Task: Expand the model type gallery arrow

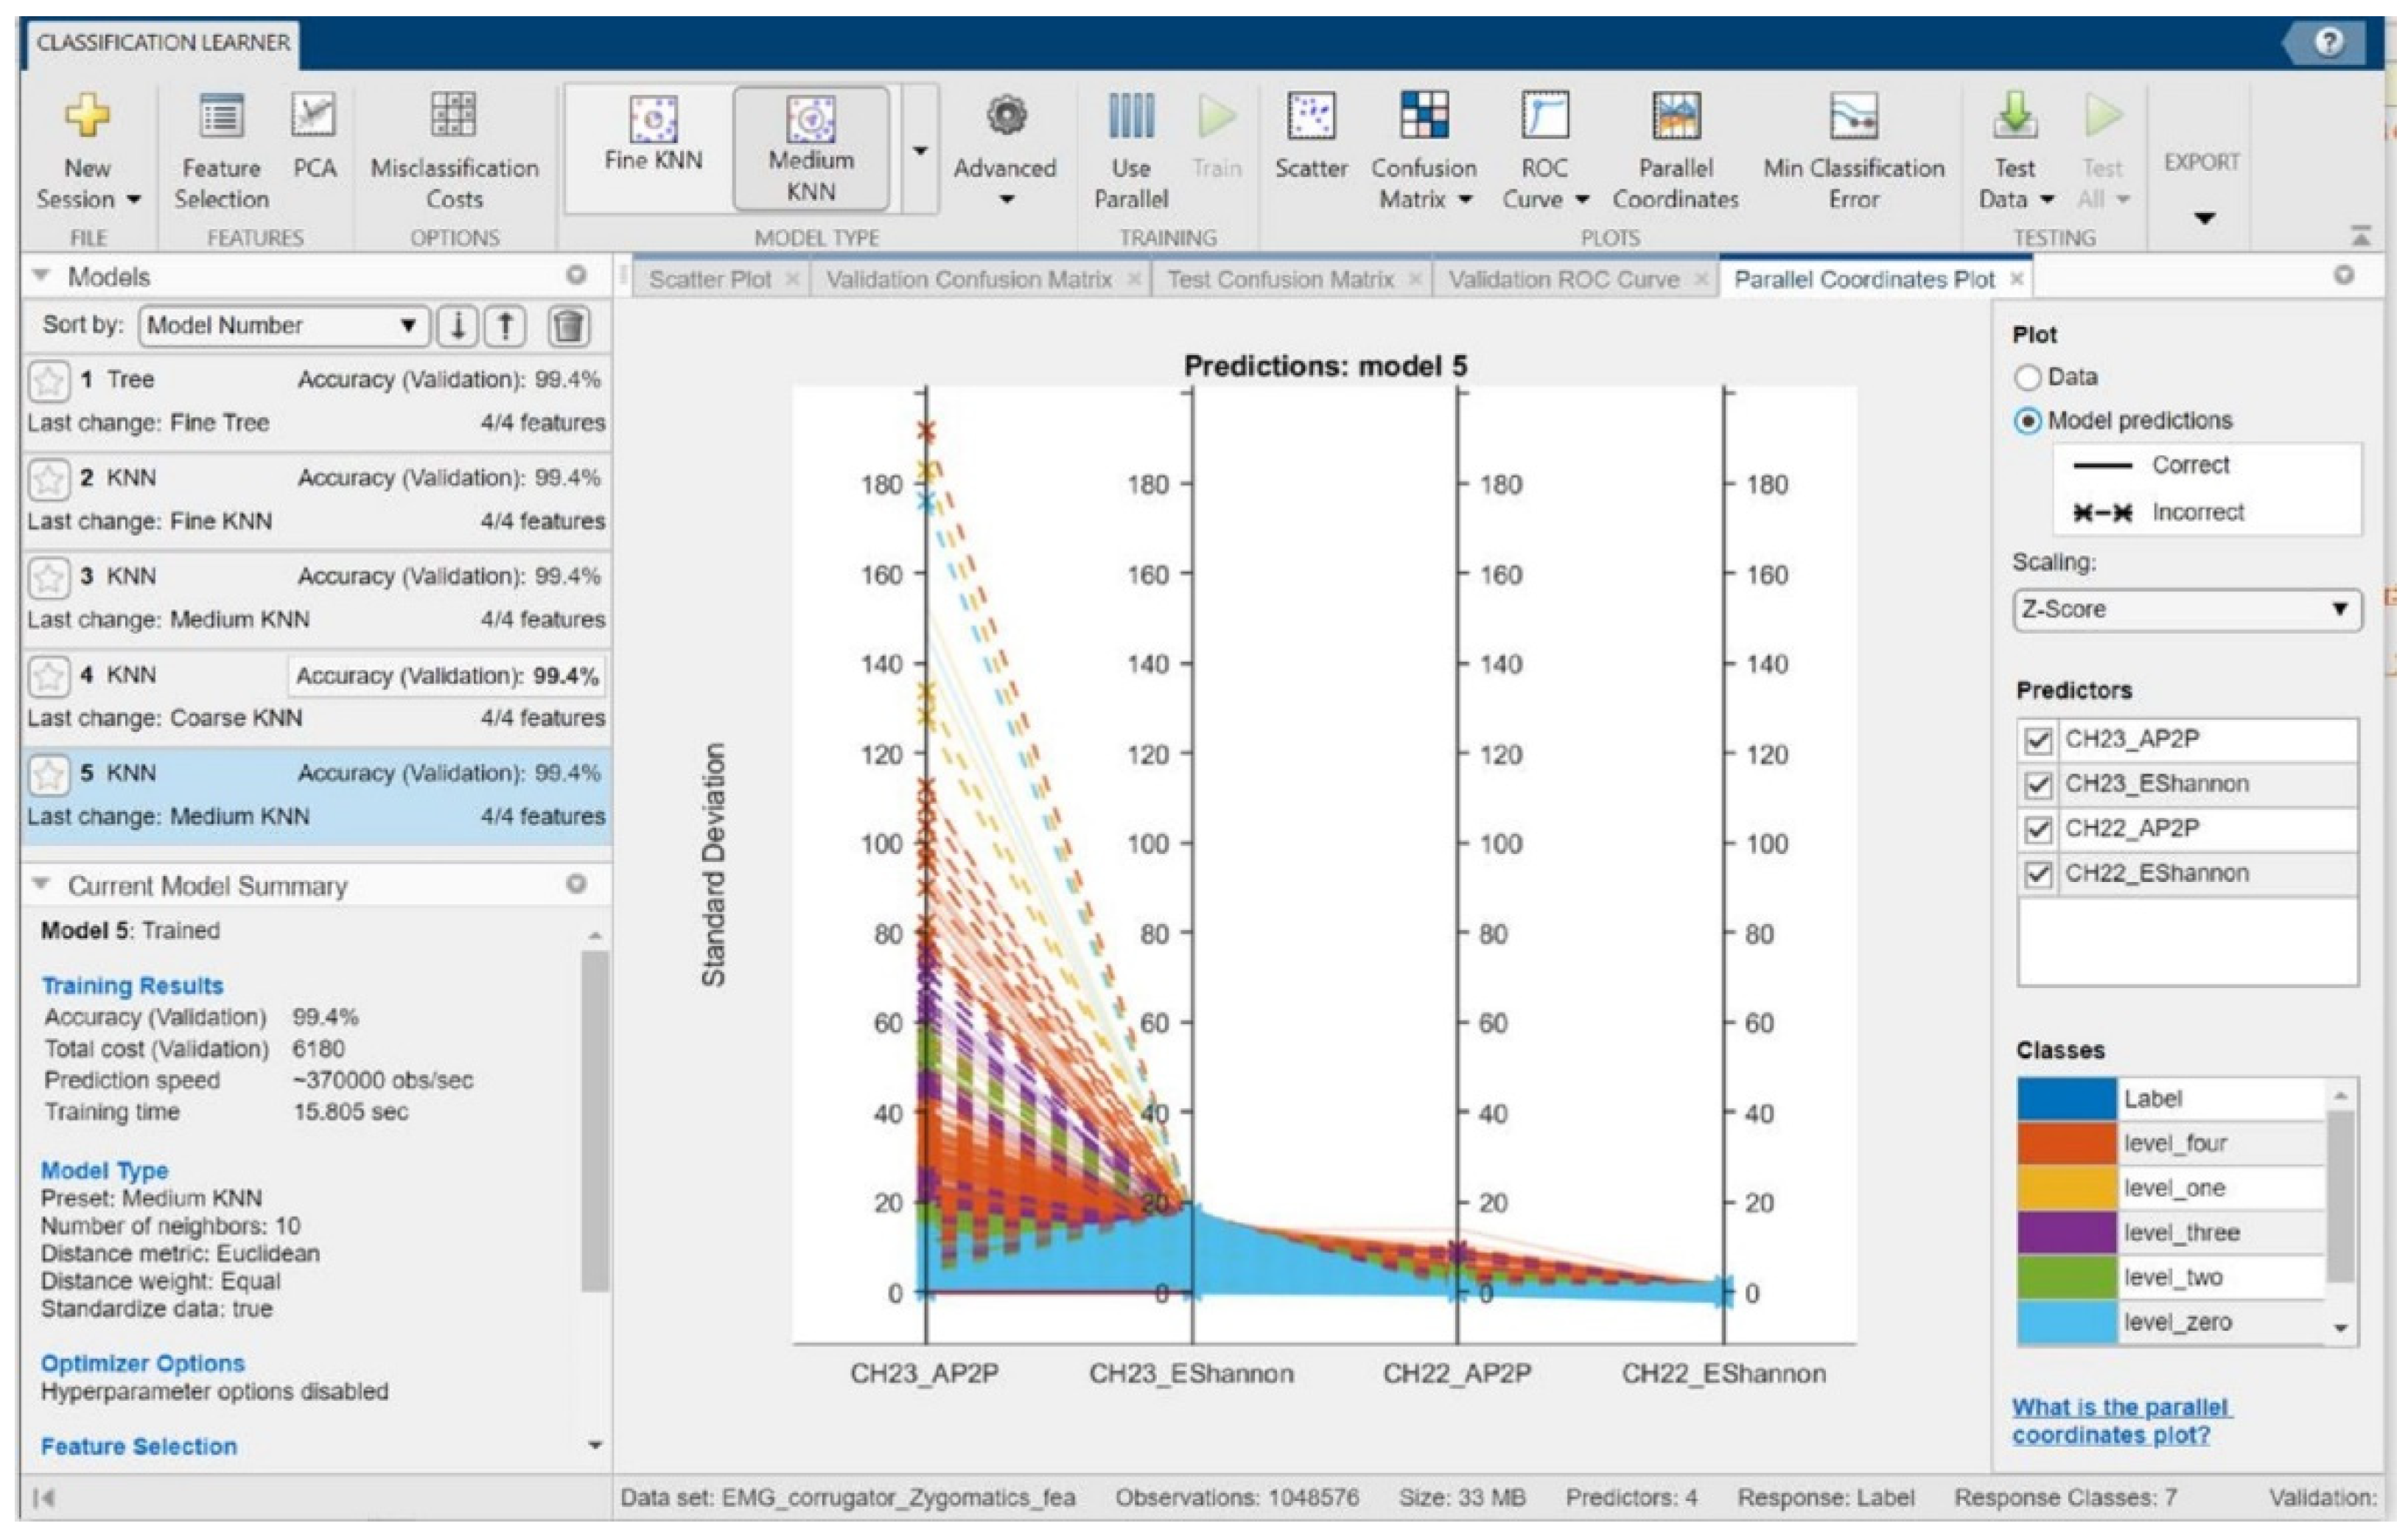Action: (920, 150)
